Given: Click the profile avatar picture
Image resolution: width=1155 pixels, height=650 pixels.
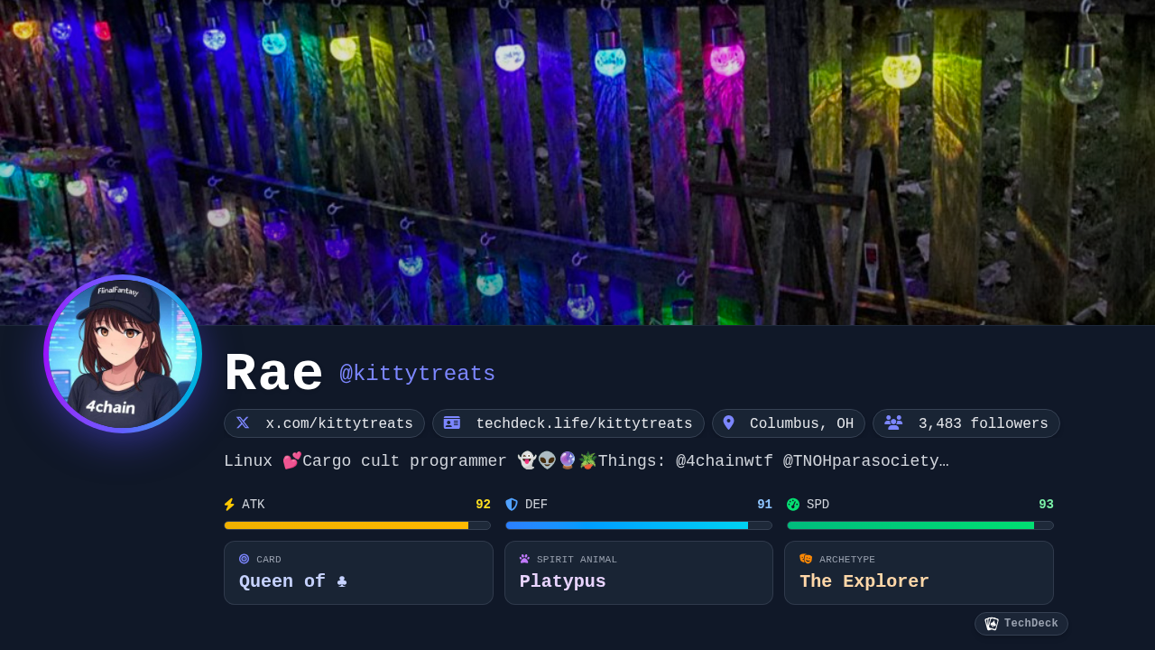Looking at the screenshot, I should click(123, 354).
